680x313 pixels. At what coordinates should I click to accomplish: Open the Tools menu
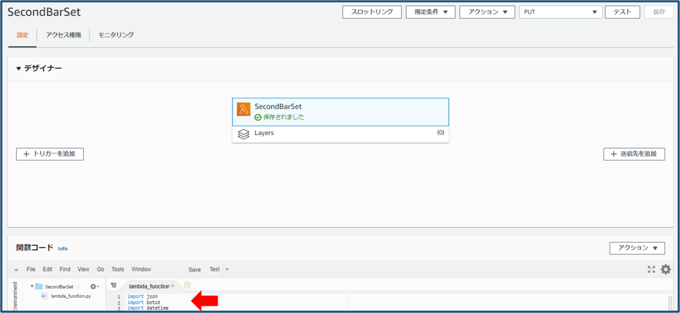click(118, 269)
